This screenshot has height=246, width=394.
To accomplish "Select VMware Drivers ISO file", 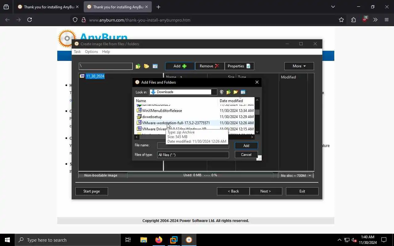I will [174, 129].
